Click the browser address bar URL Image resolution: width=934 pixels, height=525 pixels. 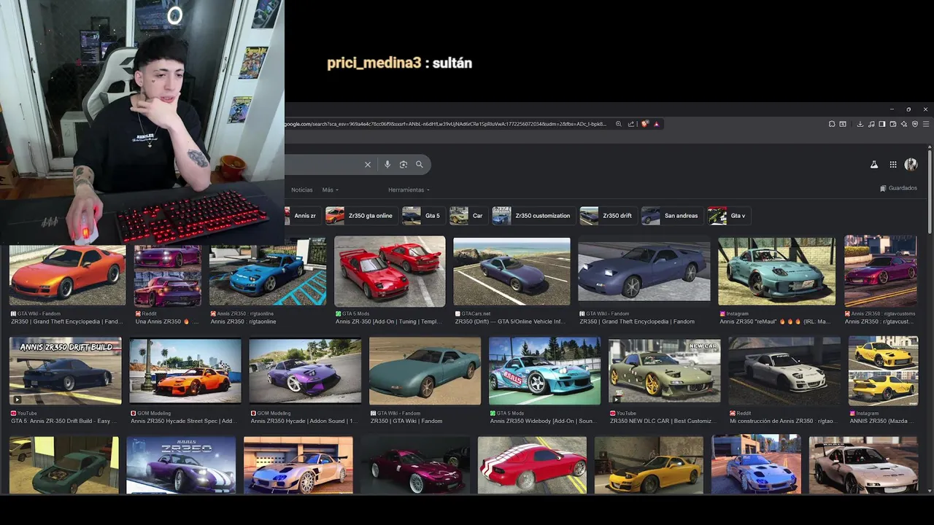click(445, 124)
